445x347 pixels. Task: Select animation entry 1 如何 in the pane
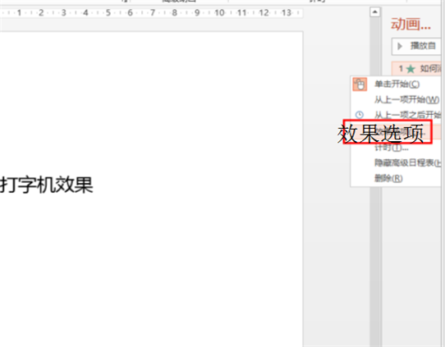[x=416, y=69]
